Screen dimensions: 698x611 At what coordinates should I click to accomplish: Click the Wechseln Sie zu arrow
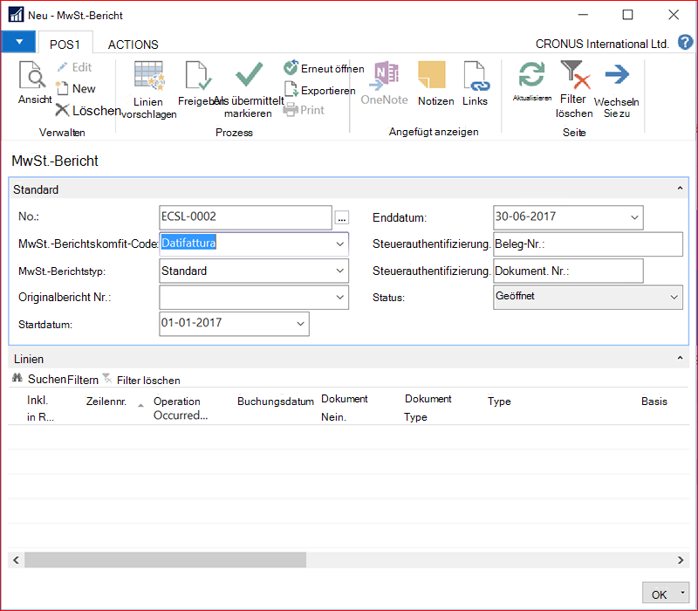617,74
